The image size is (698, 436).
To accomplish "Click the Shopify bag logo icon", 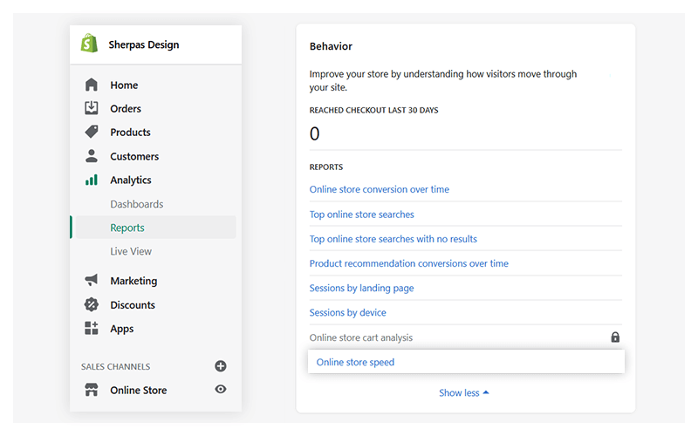I will (89, 44).
